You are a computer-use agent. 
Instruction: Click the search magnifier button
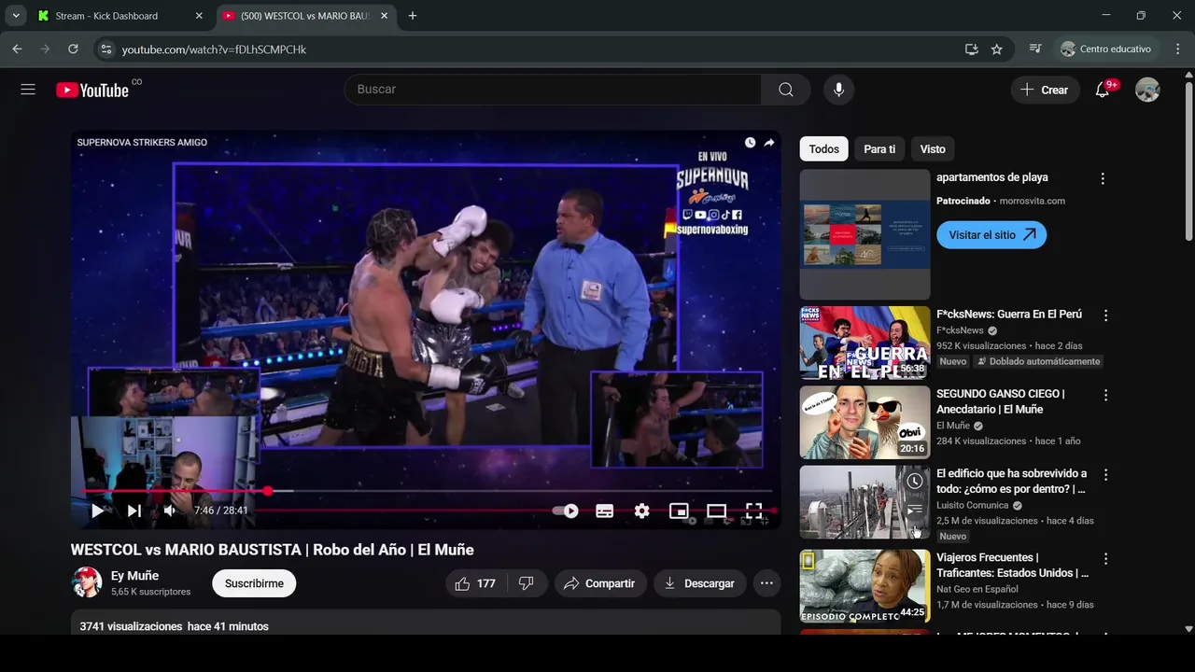click(786, 90)
